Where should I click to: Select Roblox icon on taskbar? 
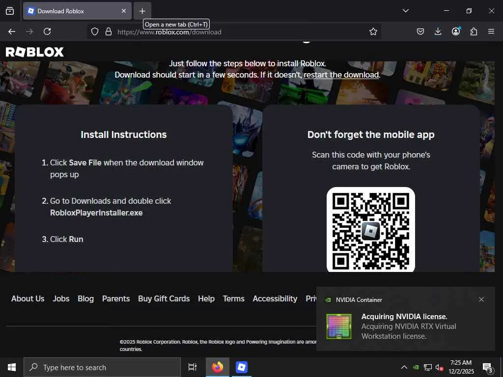pyautogui.click(x=241, y=367)
